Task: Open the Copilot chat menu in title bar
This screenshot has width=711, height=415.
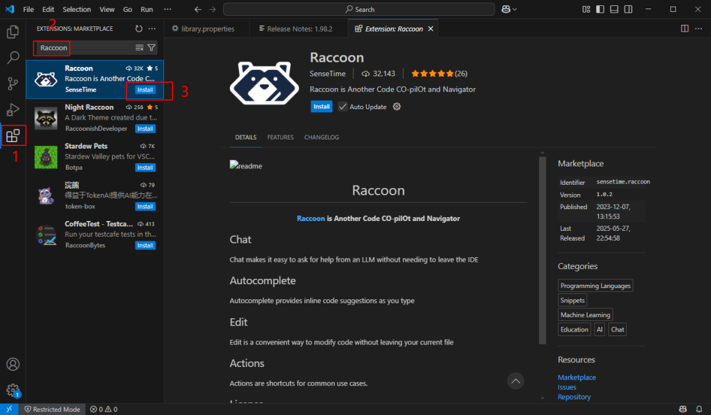Action: coord(509,9)
